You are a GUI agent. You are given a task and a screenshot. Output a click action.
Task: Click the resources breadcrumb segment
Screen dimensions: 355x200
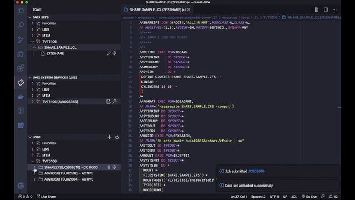pos(229,17)
